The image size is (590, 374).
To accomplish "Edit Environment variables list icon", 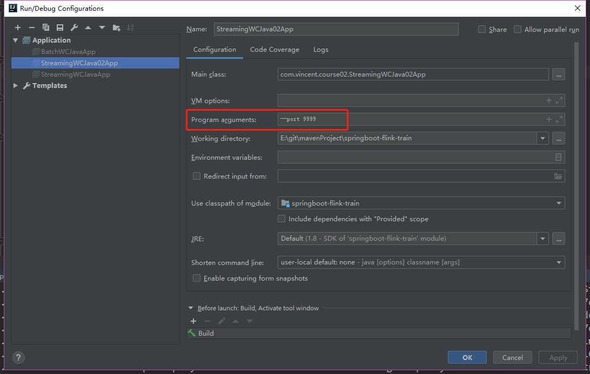I will pyautogui.click(x=559, y=157).
